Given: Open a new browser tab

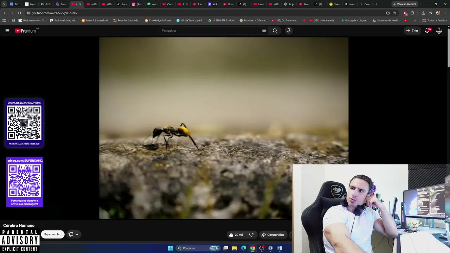Looking at the screenshot, I should (x=376, y=4).
